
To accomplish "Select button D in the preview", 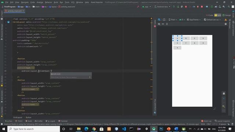I will pyautogui.click(x=203, y=38).
